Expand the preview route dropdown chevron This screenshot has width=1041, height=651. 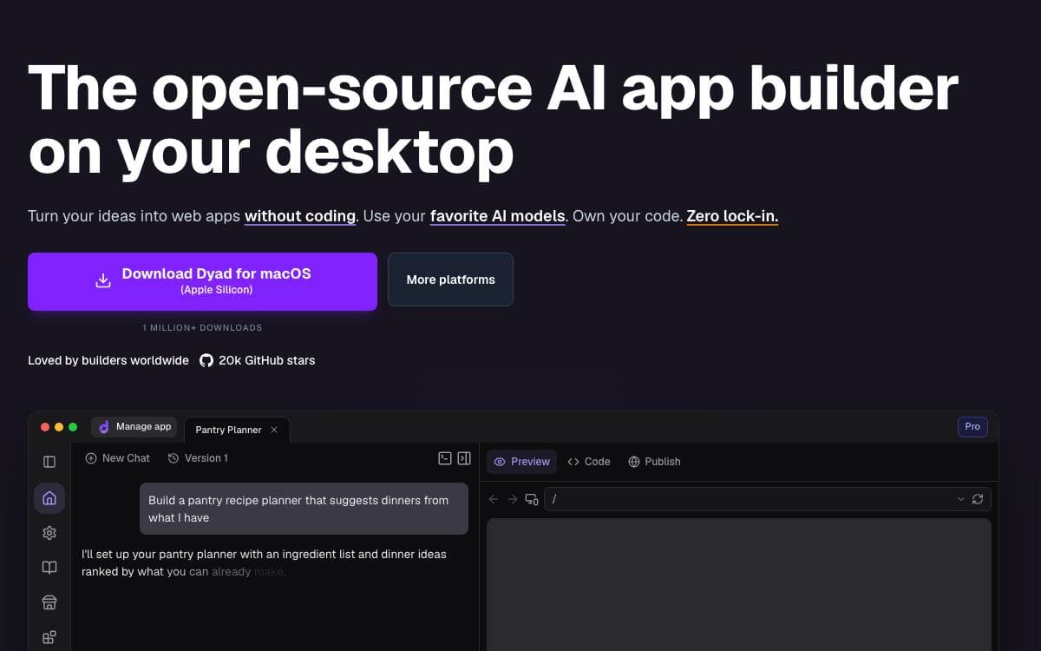960,499
